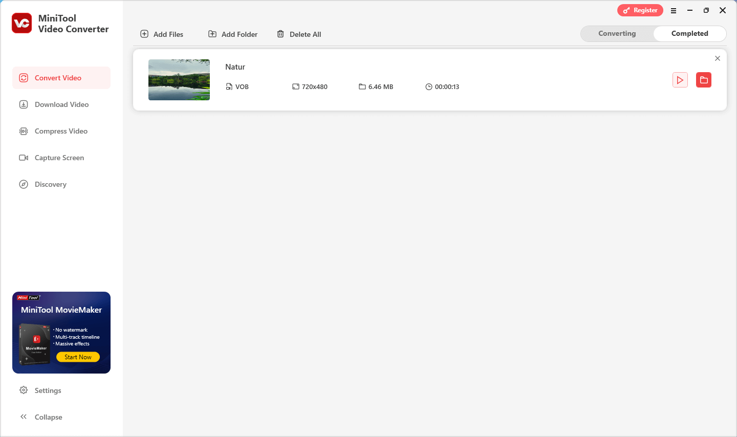Click Add Files
Image resolution: width=737 pixels, height=437 pixels.
pyautogui.click(x=162, y=34)
